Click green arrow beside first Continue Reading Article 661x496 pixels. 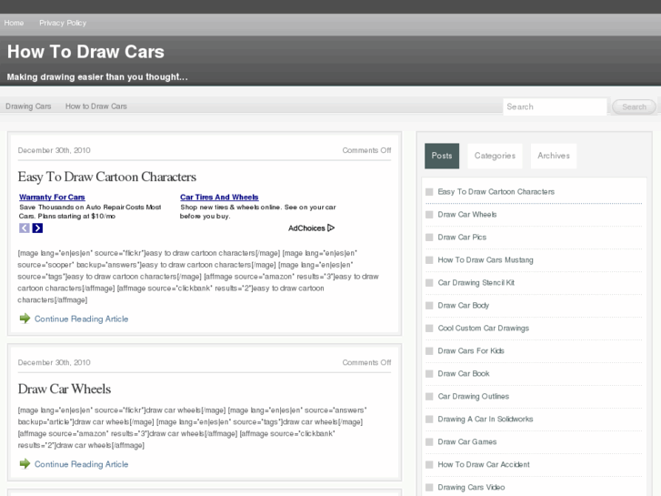(25, 319)
